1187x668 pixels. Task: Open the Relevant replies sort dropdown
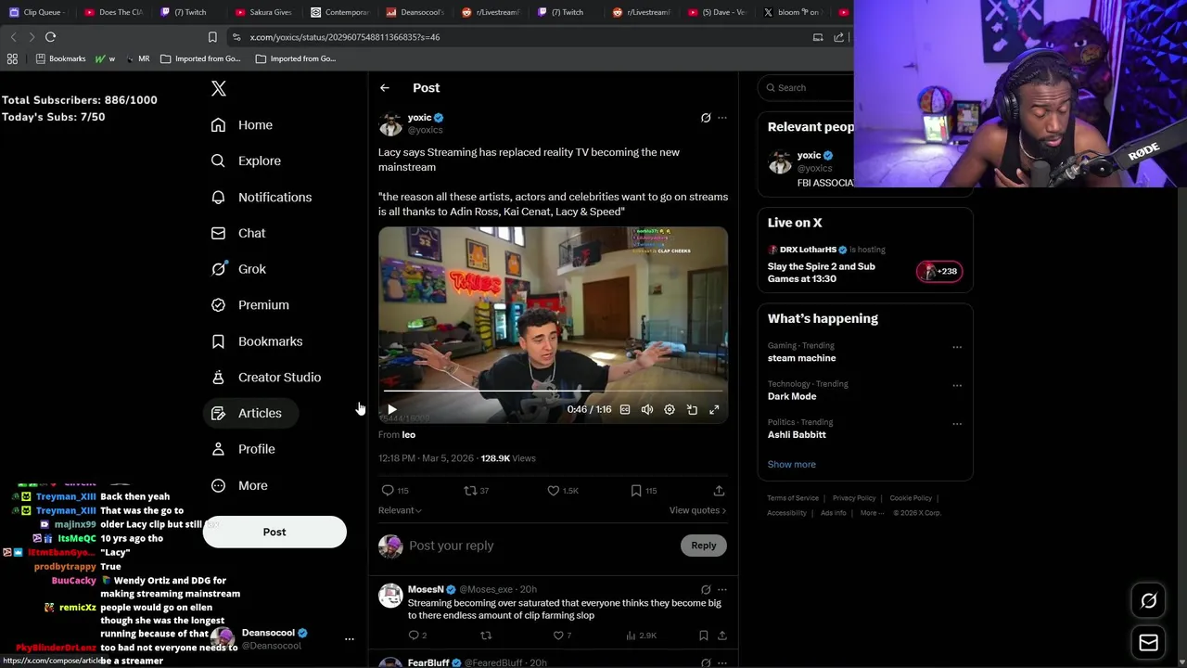(x=400, y=510)
